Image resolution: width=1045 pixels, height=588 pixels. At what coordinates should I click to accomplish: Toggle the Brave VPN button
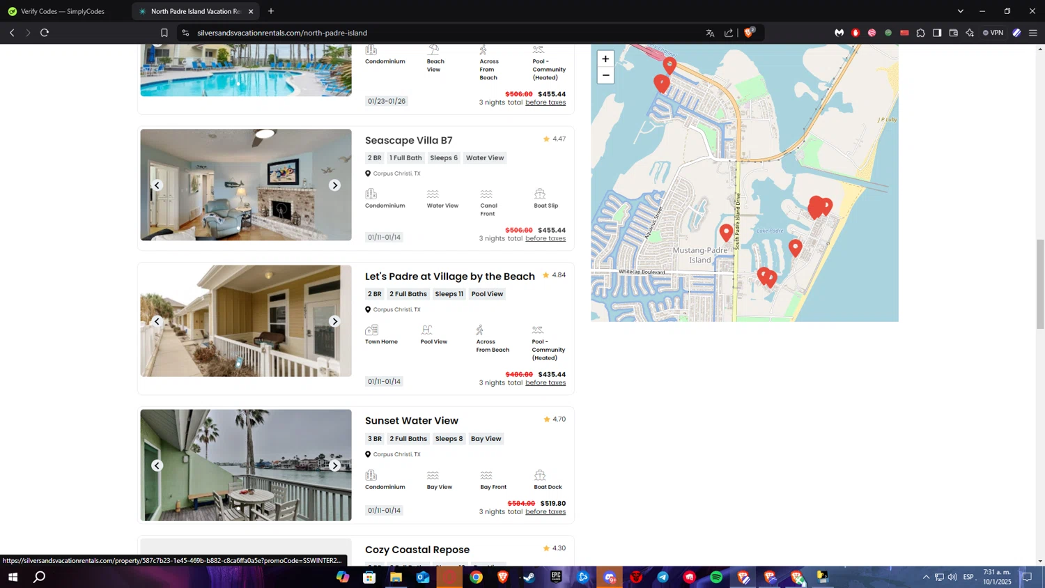(993, 33)
